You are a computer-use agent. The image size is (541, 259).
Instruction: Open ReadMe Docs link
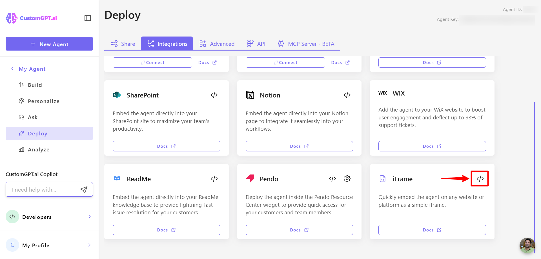click(x=167, y=230)
